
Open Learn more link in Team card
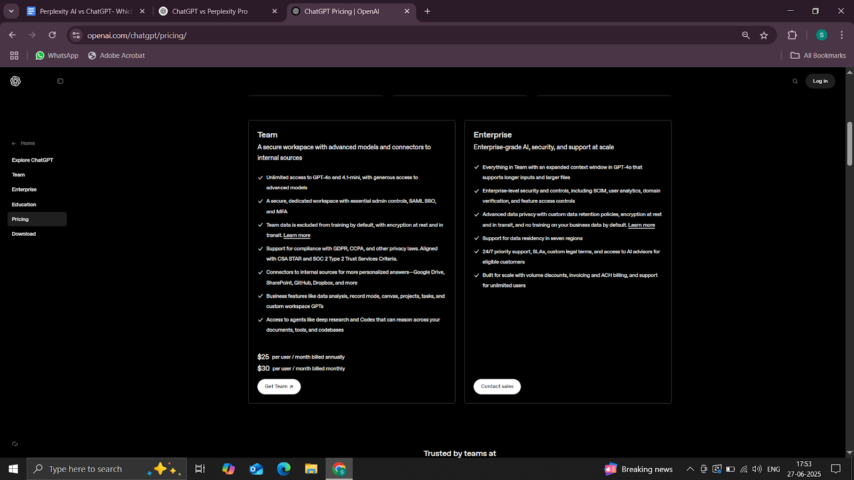(297, 235)
